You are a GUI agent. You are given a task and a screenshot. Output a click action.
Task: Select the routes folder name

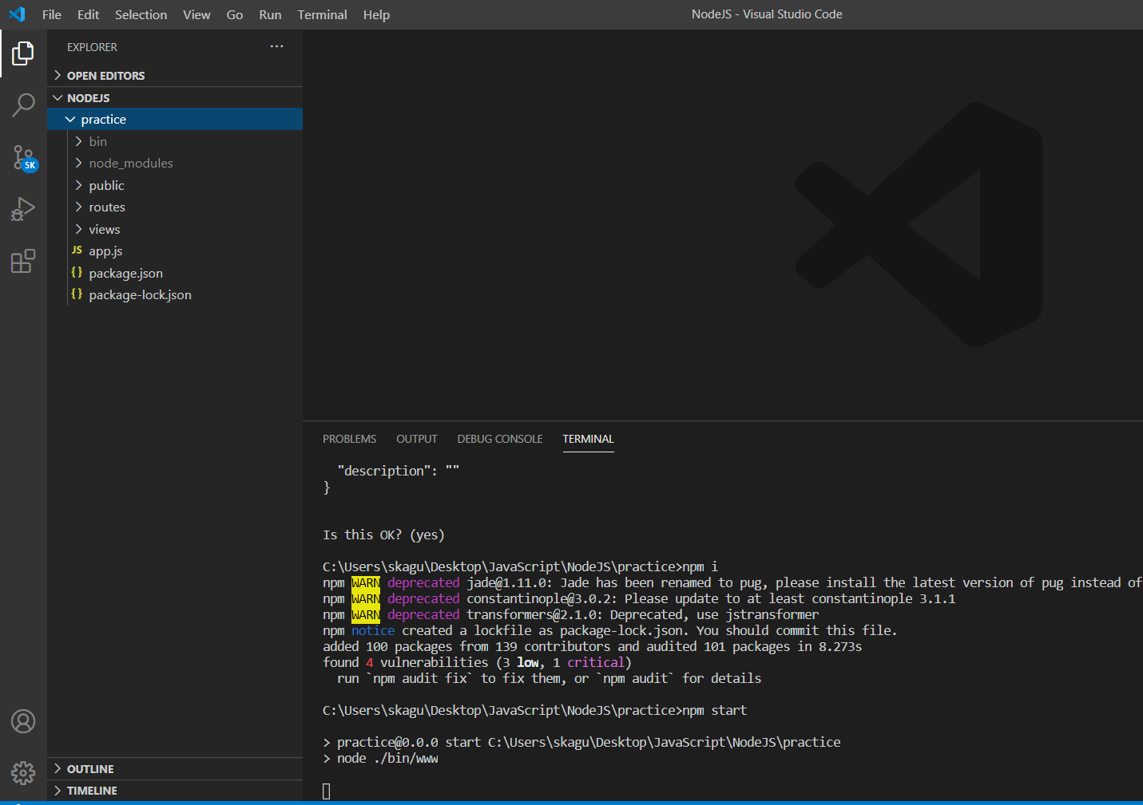click(107, 207)
